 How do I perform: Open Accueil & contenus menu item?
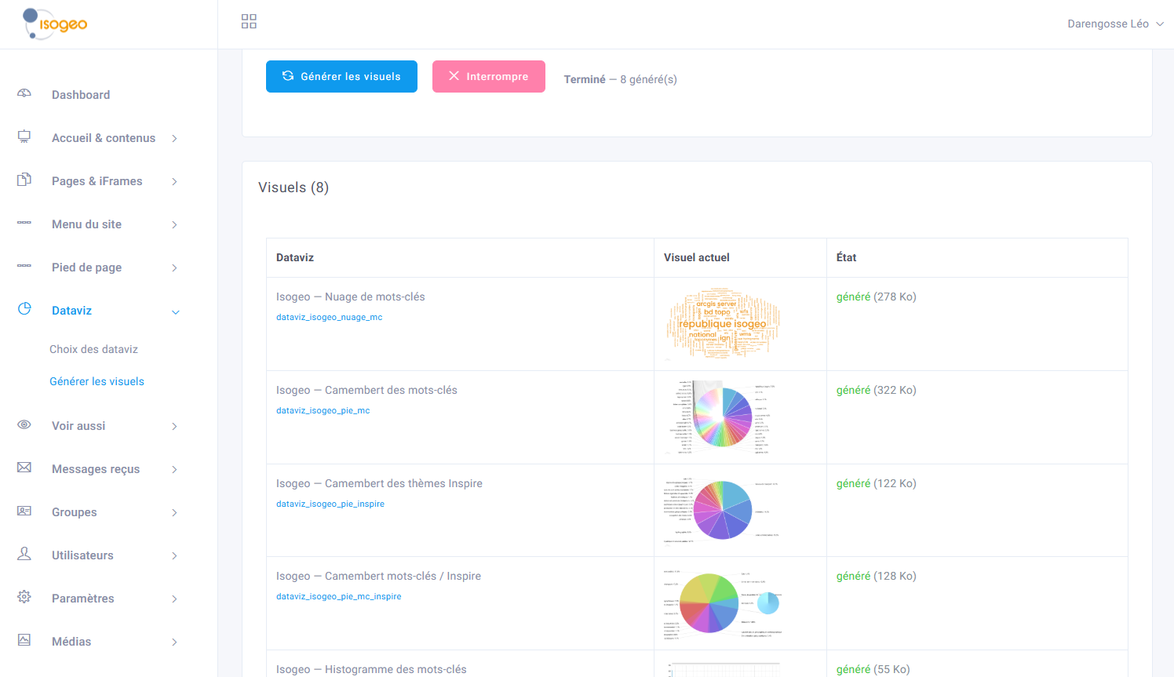coord(104,138)
